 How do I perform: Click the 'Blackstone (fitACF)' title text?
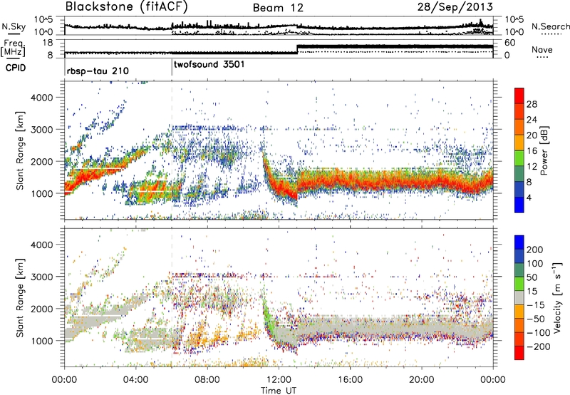point(127,7)
